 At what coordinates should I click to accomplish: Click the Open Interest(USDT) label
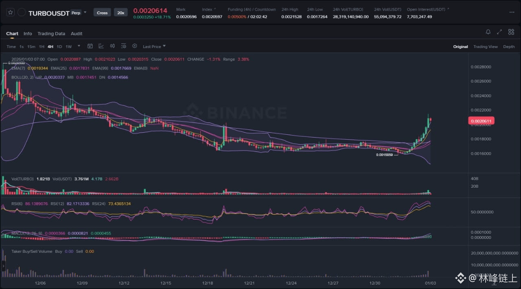point(426,9)
